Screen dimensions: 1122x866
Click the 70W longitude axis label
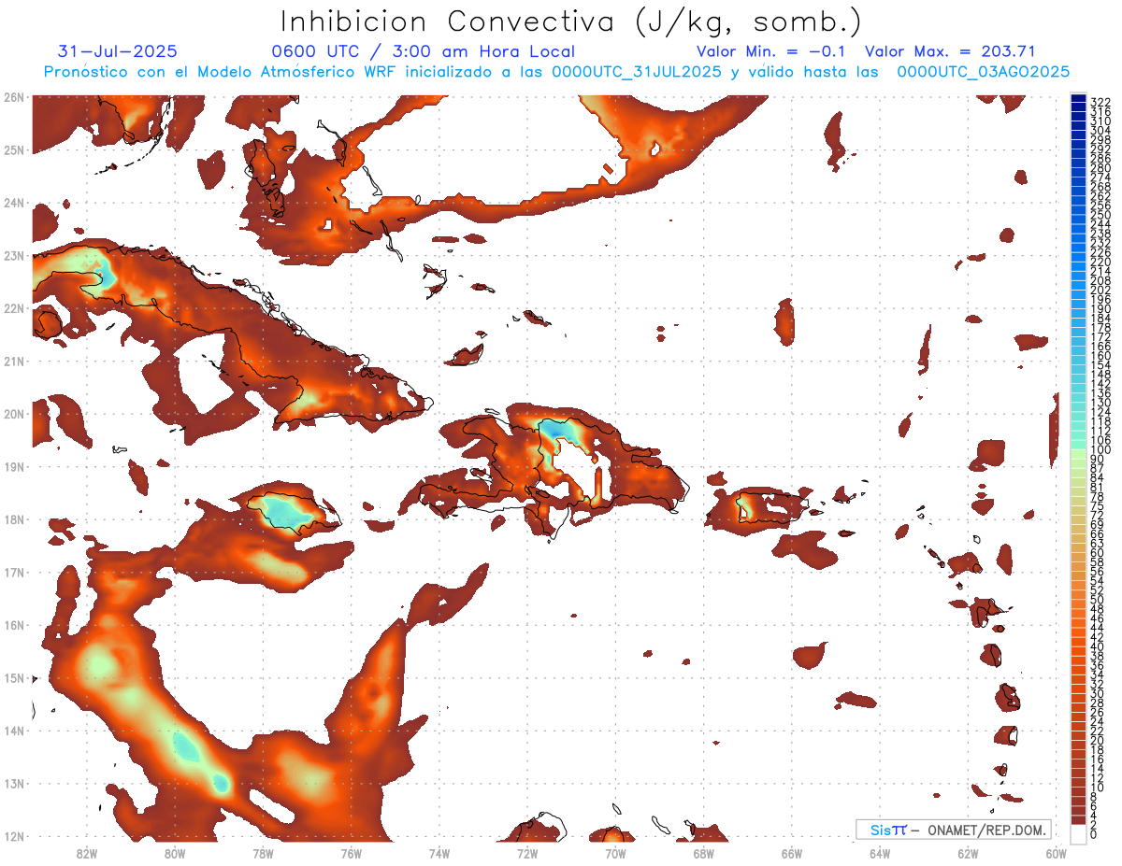(x=615, y=853)
